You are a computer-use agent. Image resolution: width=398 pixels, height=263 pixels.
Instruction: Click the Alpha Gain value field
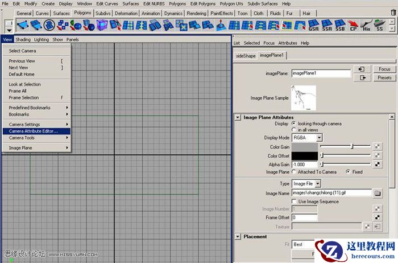[304, 164]
